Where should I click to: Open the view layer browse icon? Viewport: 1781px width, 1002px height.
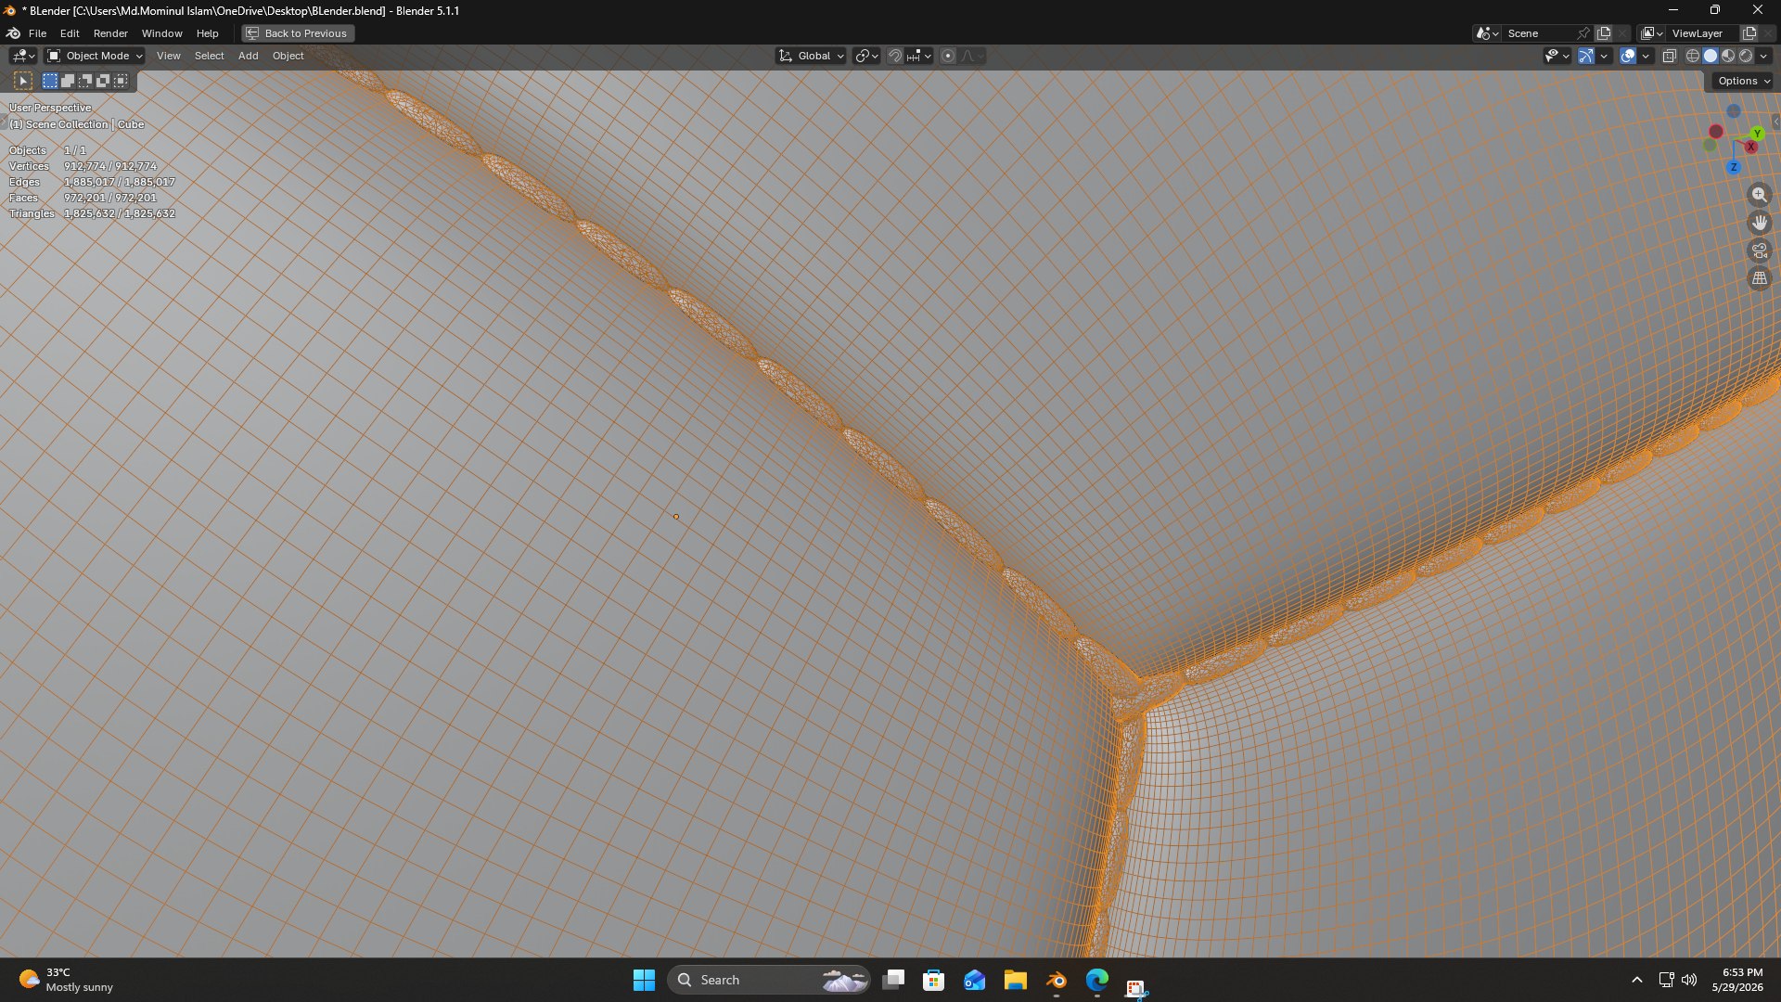1652,33
